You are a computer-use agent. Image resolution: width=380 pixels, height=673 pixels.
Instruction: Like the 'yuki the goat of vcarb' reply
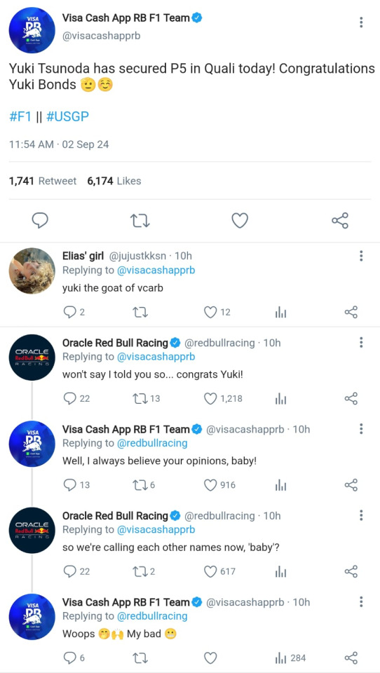tap(210, 312)
